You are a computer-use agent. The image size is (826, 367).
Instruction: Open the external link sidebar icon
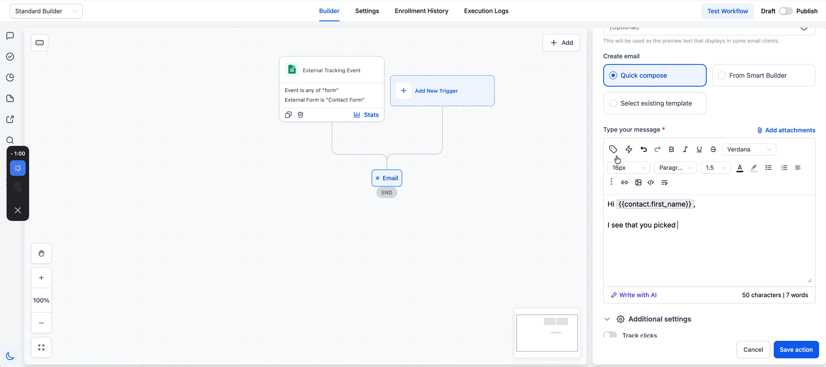coord(10,119)
